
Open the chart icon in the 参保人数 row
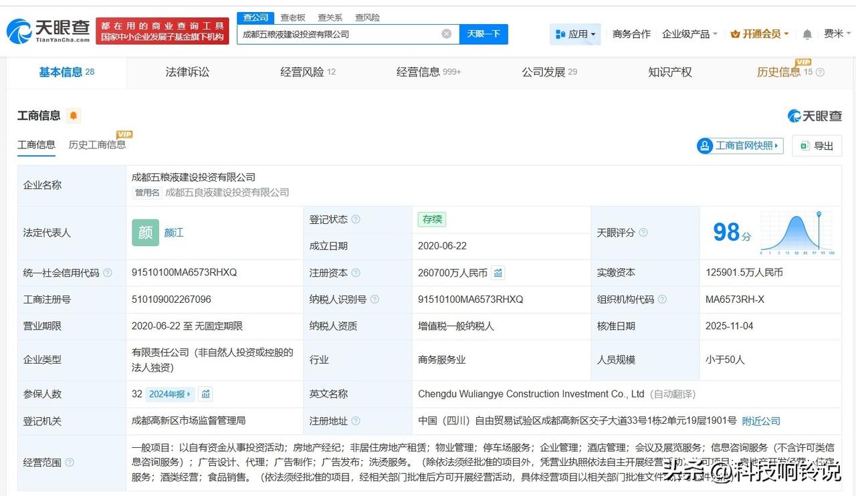(206, 394)
